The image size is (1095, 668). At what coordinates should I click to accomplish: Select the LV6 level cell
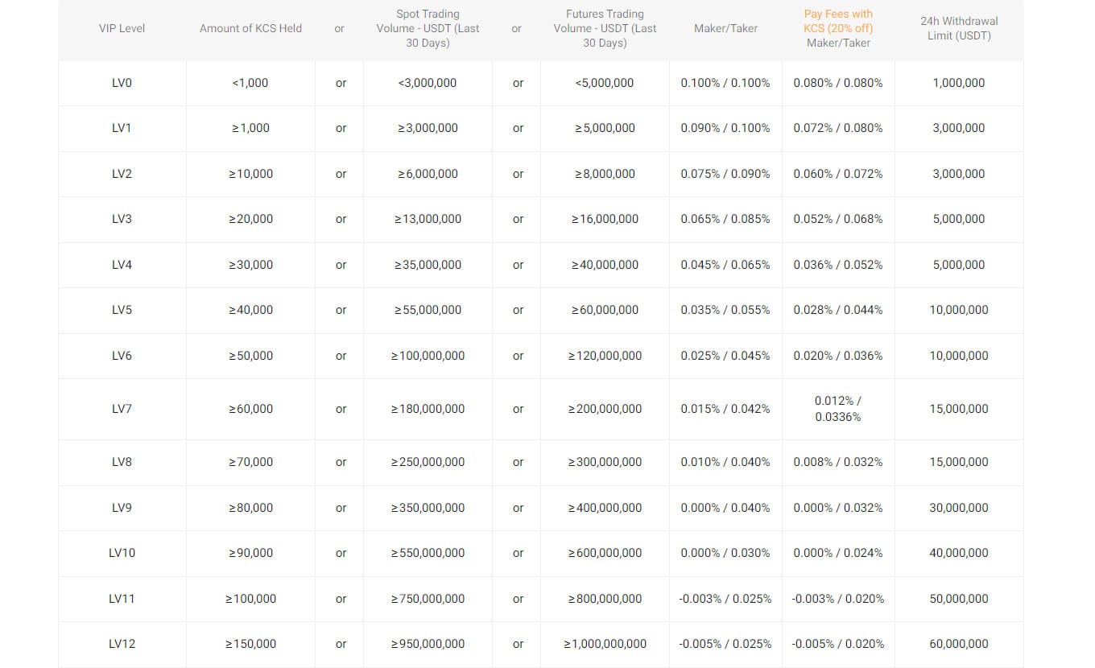pyautogui.click(x=122, y=356)
